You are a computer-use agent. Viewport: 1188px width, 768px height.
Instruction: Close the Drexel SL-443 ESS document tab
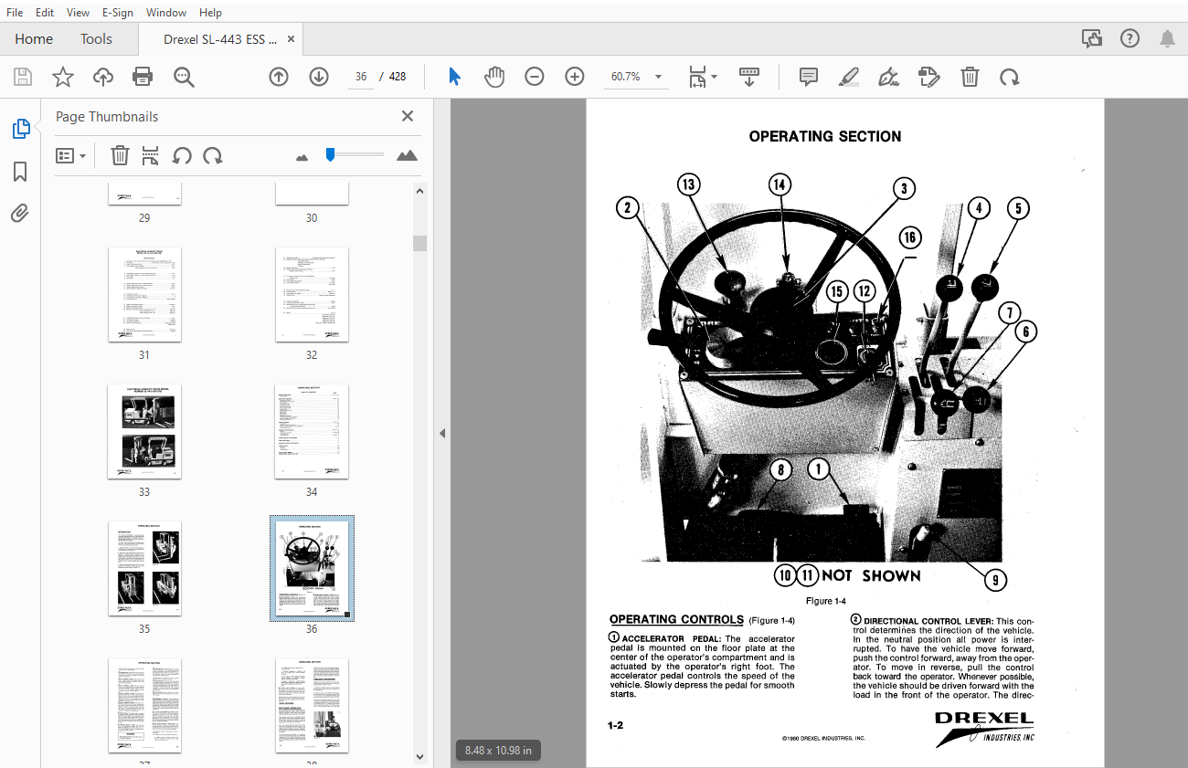[292, 39]
